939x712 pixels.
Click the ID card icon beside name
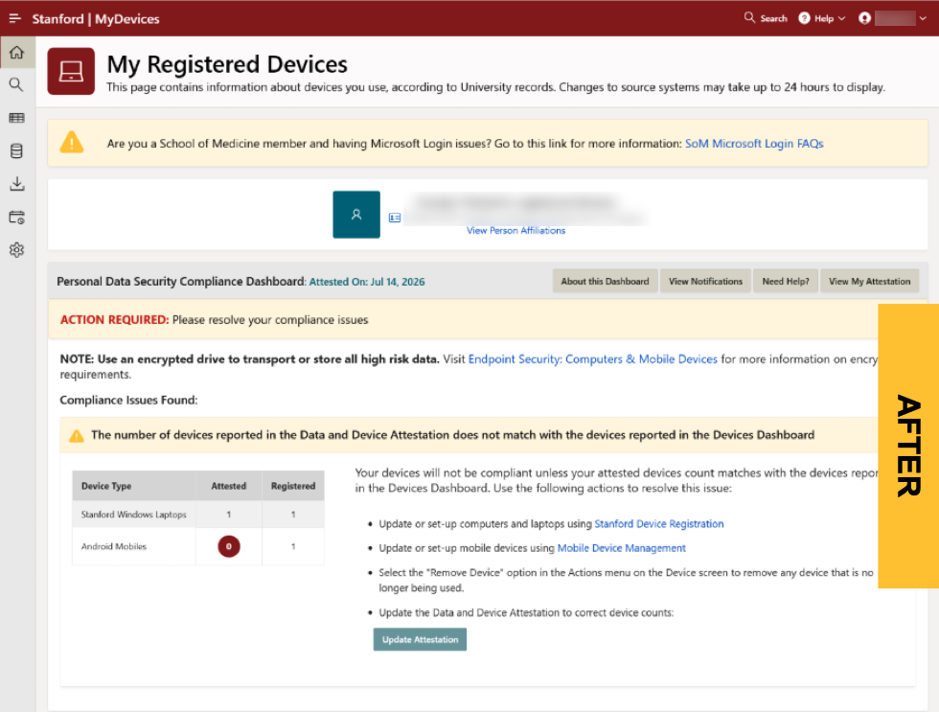click(395, 218)
